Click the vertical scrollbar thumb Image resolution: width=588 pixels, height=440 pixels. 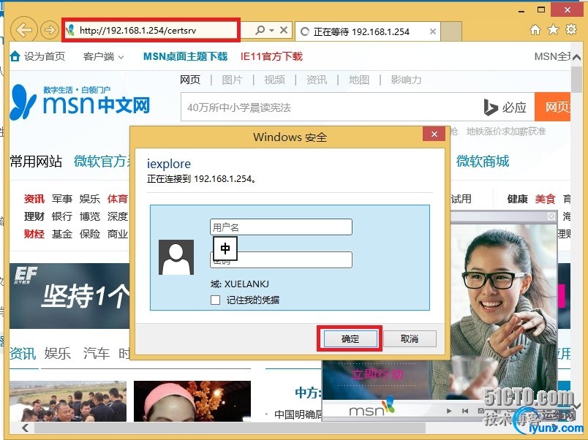pos(576,80)
